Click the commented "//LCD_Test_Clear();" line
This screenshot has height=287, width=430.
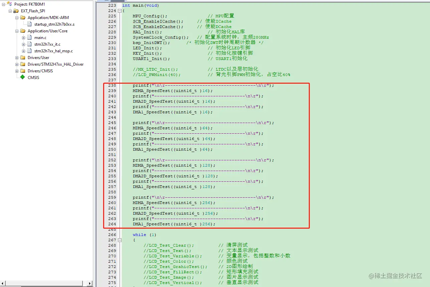(169, 245)
